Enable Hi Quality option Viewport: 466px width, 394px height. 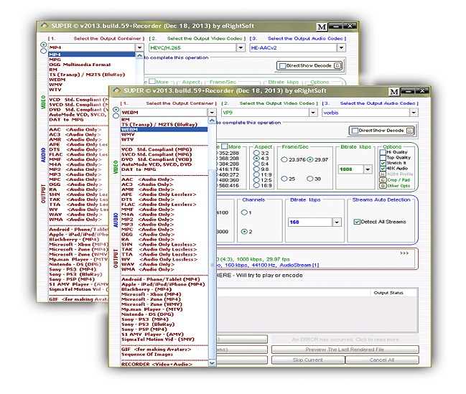383,152
